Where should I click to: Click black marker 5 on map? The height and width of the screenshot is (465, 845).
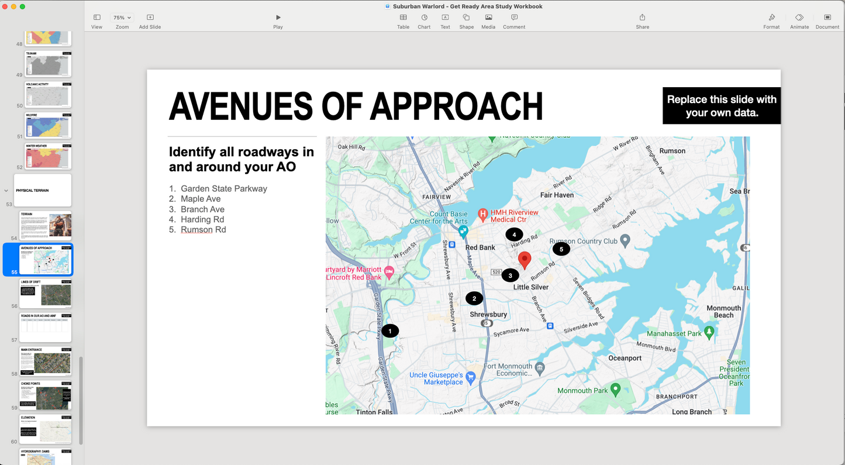coord(561,249)
